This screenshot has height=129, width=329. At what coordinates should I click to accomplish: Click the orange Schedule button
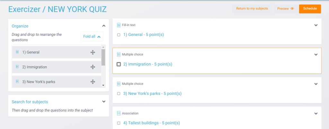(x=310, y=9)
